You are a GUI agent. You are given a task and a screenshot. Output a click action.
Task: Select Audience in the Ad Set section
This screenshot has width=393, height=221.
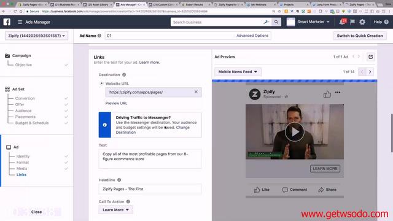[23, 110]
